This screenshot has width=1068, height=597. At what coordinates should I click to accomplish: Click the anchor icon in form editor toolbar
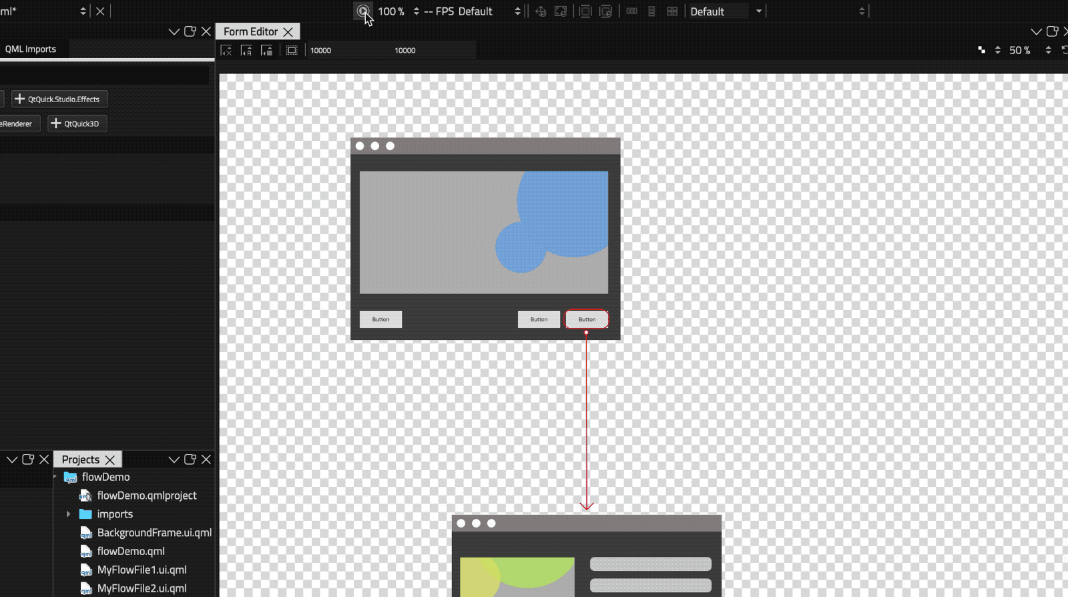246,50
